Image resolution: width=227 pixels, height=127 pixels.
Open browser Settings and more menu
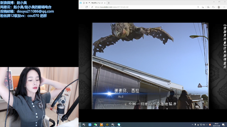click(x=224, y=7)
